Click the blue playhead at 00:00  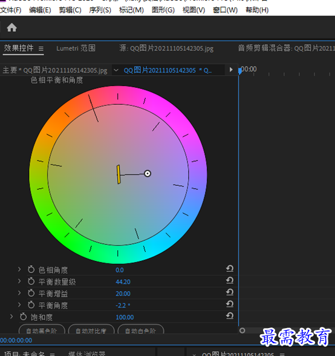point(240,70)
